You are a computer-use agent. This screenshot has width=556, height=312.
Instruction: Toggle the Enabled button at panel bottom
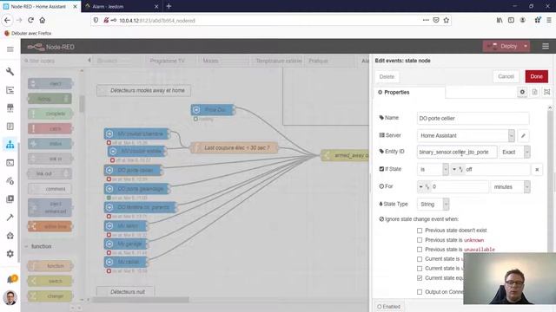coord(388,306)
